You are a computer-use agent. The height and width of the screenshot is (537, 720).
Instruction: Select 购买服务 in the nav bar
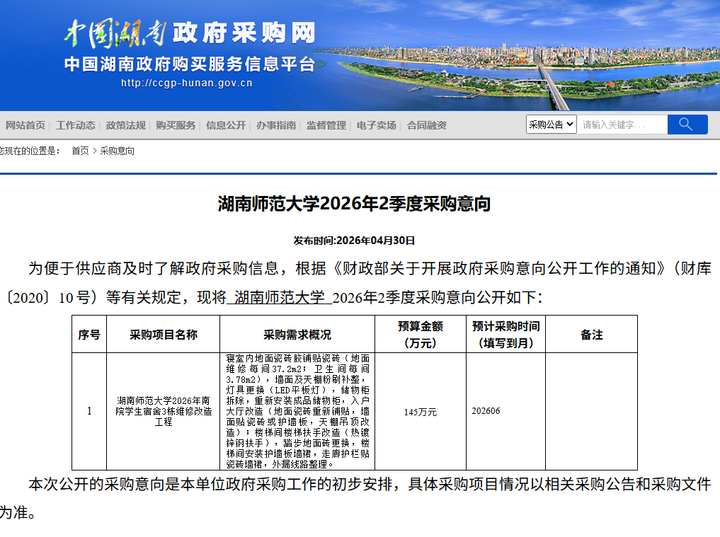point(176,125)
